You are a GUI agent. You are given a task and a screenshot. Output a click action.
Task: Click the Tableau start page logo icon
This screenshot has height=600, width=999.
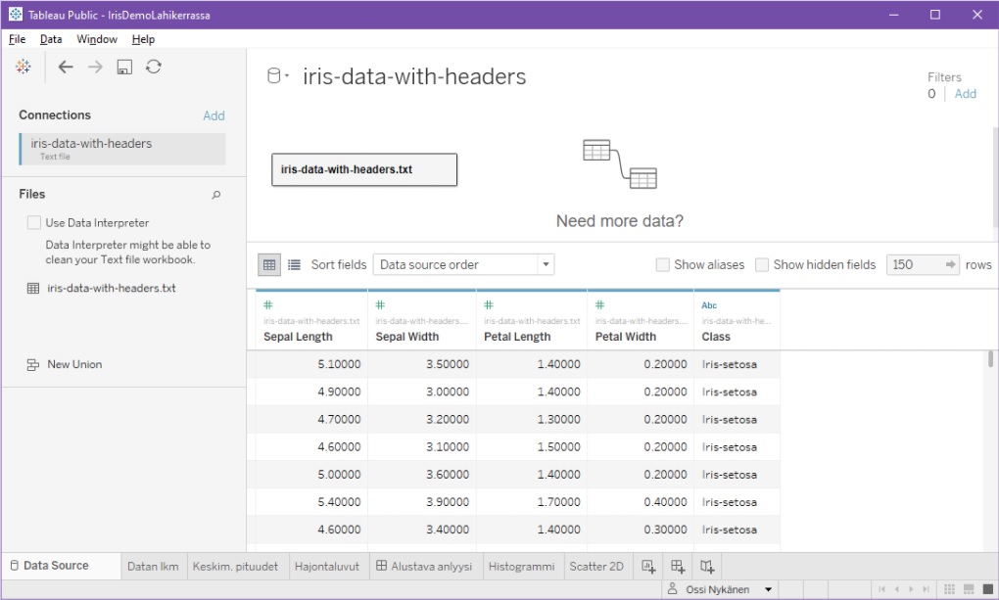pyautogui.click(x=24, y=67)
